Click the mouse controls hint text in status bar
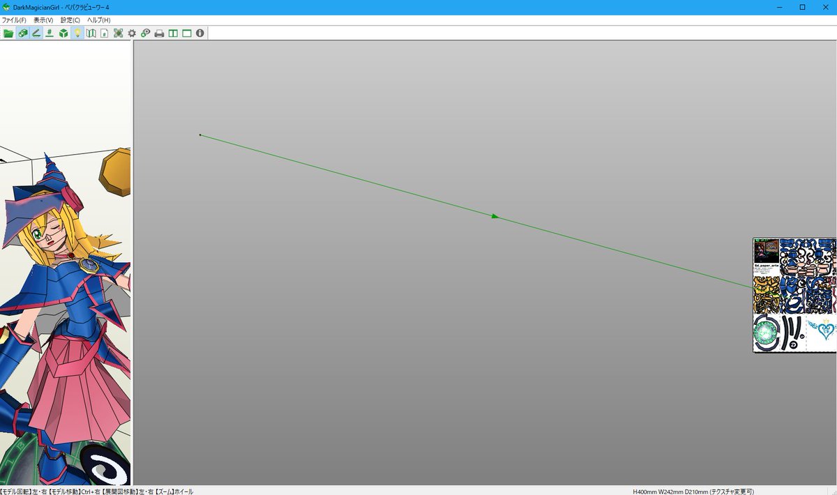The width and height of the screenshot is (837, 495). pos(97,491)
